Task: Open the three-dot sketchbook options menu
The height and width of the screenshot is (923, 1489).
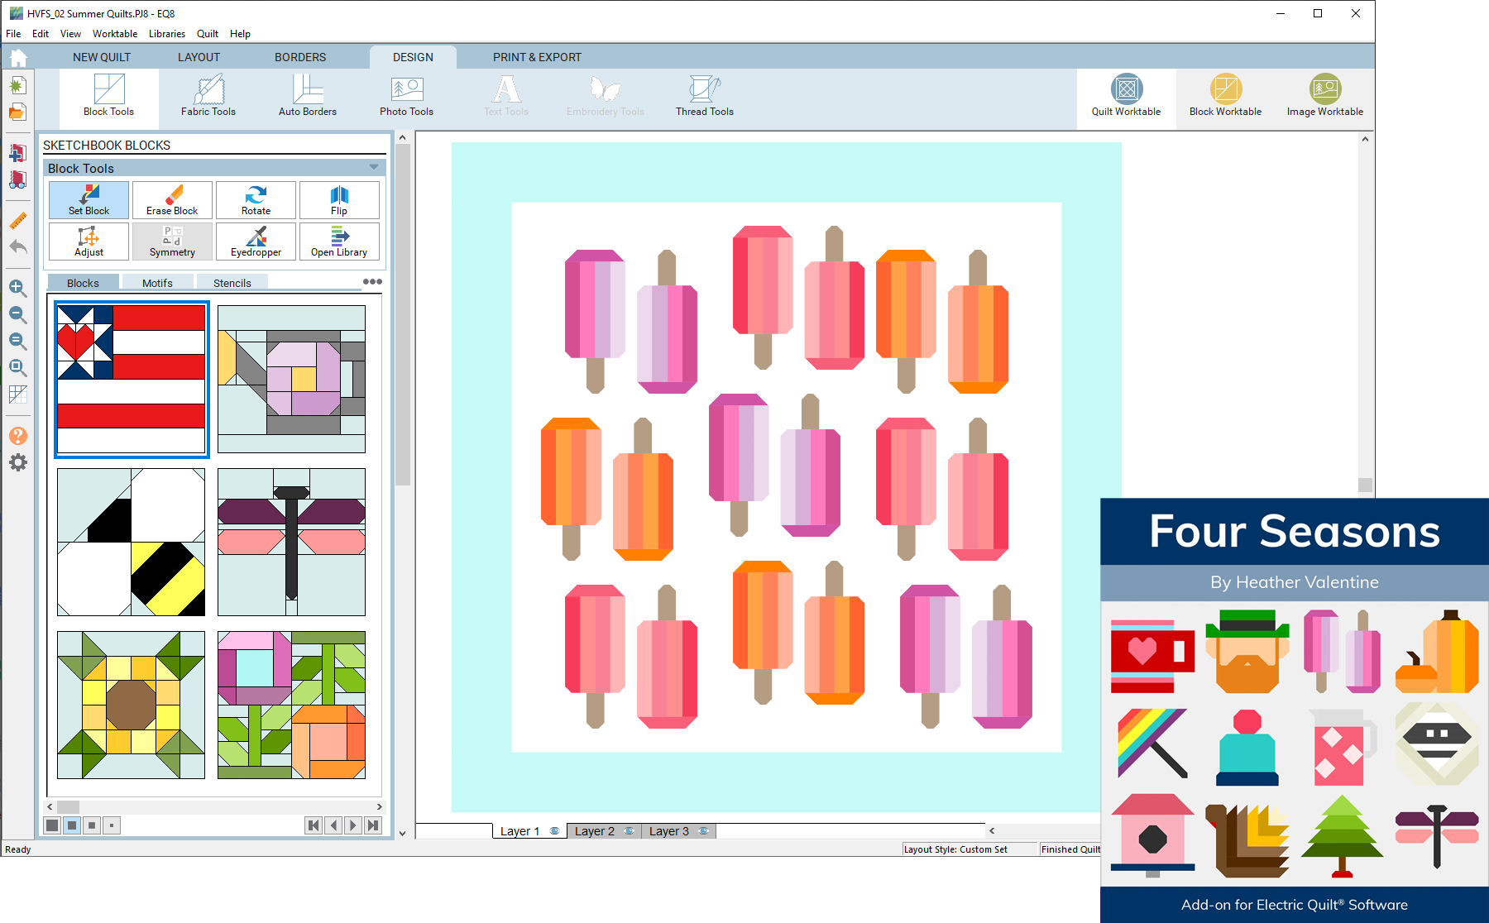Action: [372, 282]
